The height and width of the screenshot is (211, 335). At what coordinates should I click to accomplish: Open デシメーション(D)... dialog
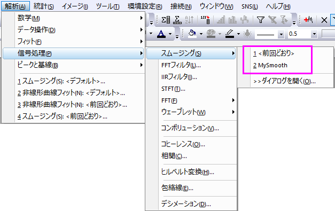coord(191,204)
